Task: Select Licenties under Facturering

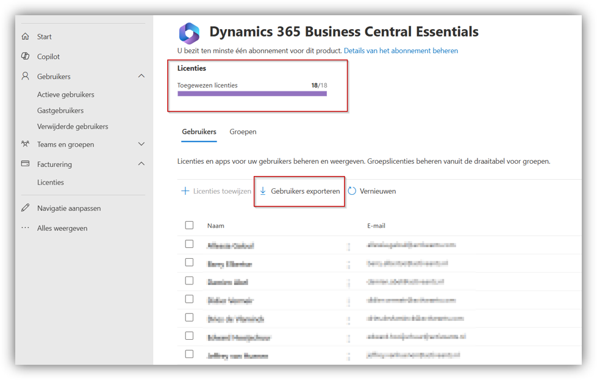Action: tap(50, 182)
